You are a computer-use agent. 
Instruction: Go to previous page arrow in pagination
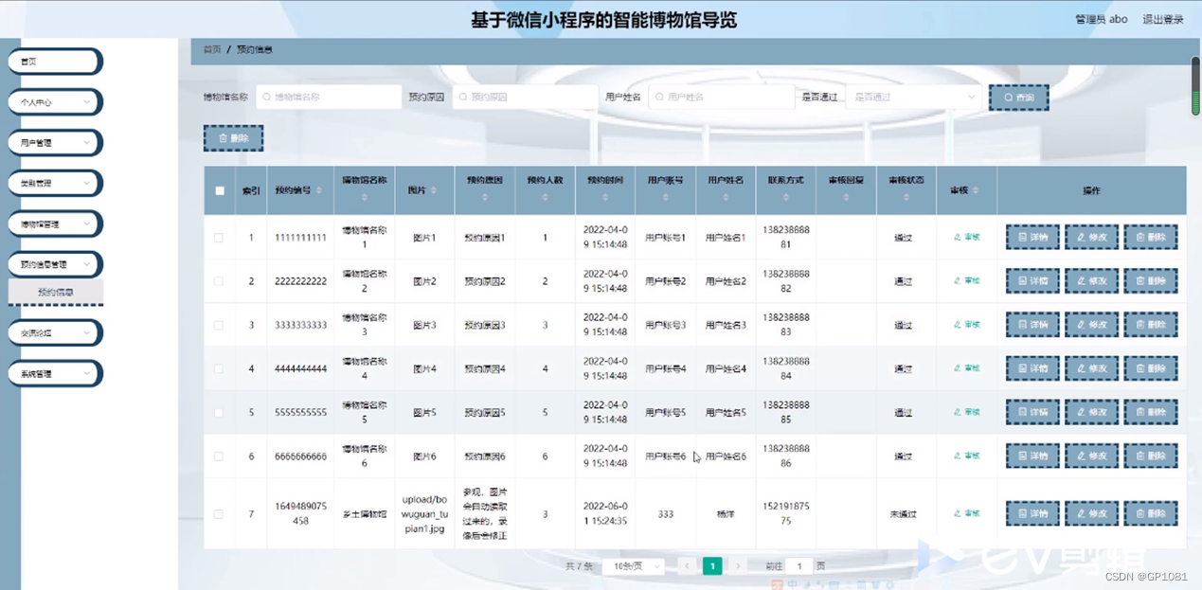688,566
